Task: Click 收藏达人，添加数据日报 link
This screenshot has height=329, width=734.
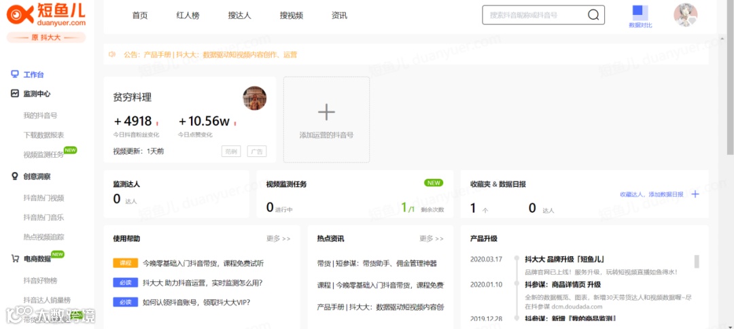Action: point(651,194)
